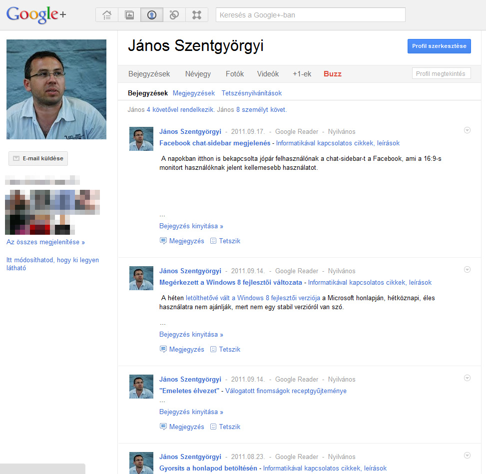Select the Profile icon in top bar

(151, 15)
